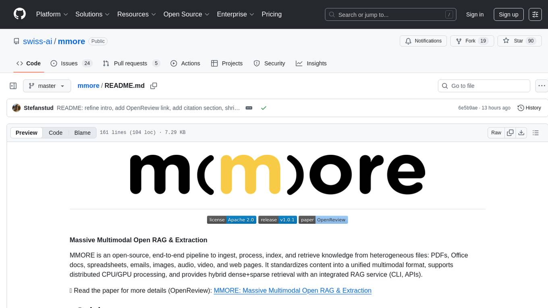Open the Stefanstud author link
This screenshot has width=548, height=308.
tap(39, 108)
